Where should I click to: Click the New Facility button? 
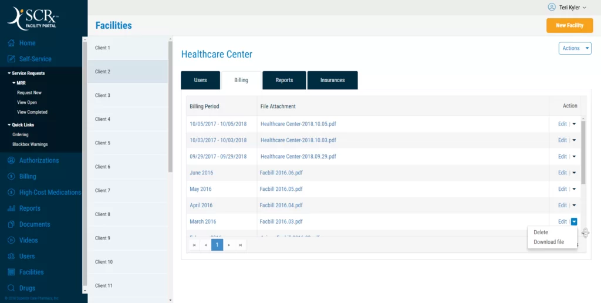coord(569,25)
